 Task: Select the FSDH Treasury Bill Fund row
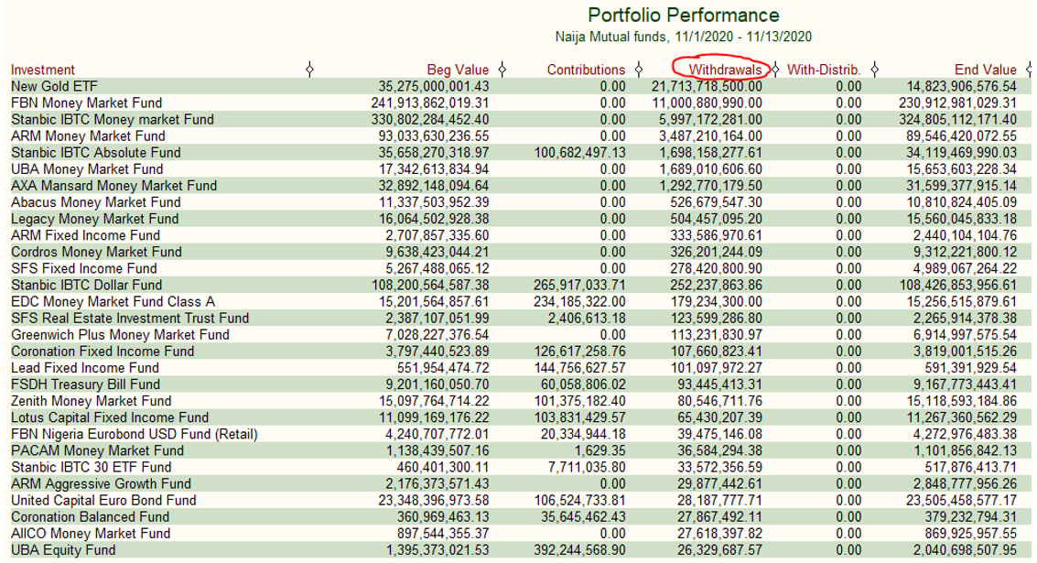click(521, 384)
